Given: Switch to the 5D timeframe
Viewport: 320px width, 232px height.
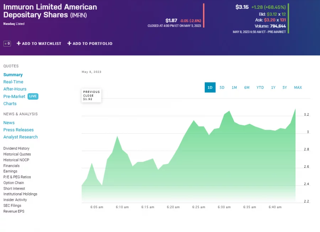Looking at the screenshot, I should pos(222,87).
